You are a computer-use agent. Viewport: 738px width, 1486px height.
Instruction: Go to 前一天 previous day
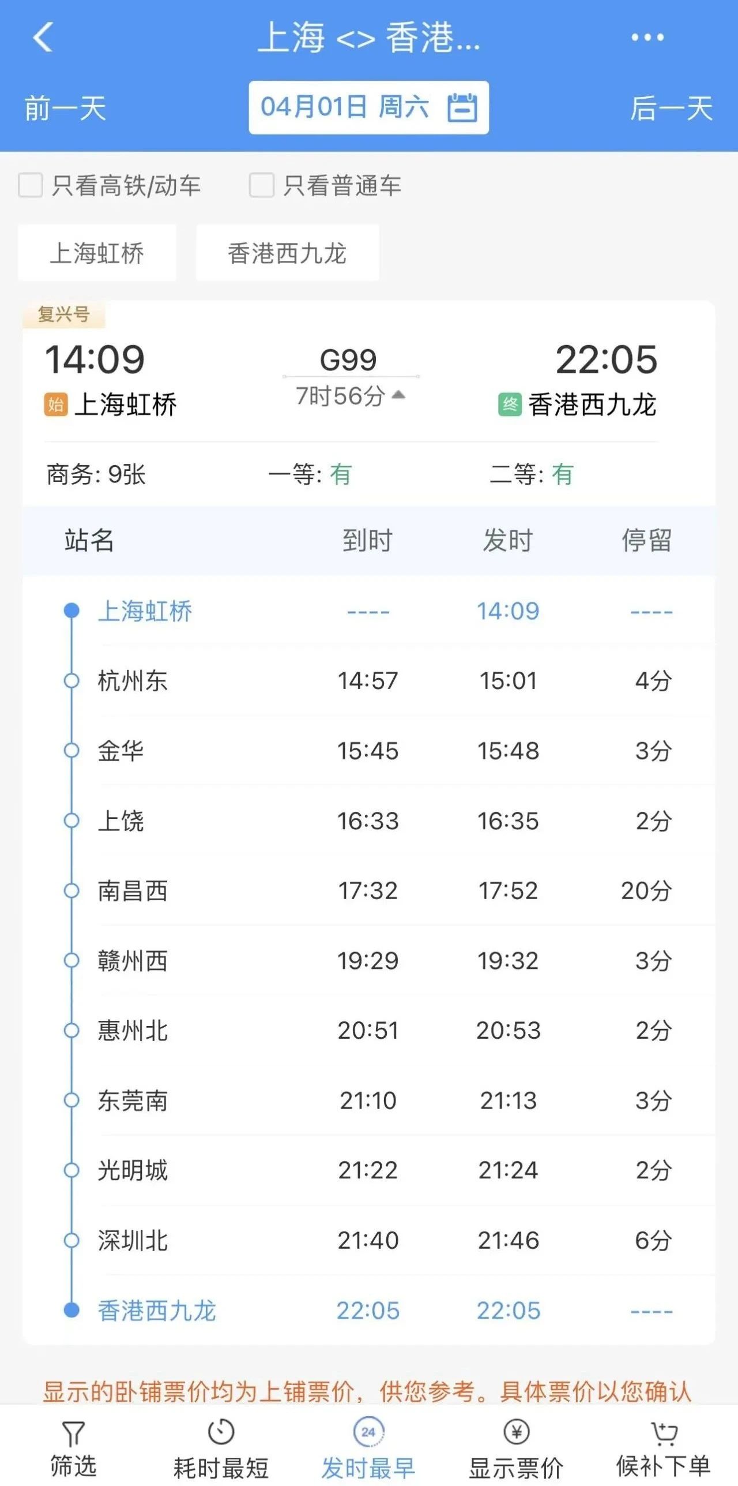(x=65, y=108)
